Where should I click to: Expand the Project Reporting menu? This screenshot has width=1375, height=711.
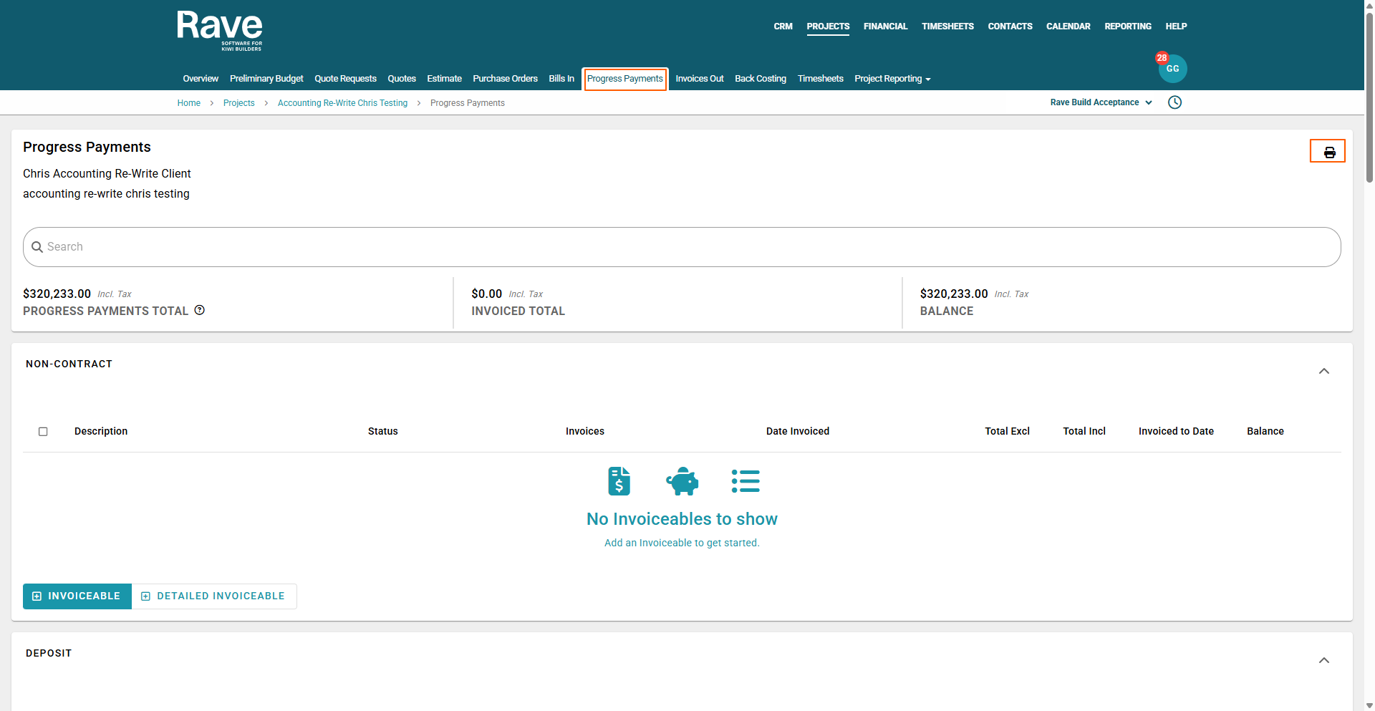pos(892,79)
